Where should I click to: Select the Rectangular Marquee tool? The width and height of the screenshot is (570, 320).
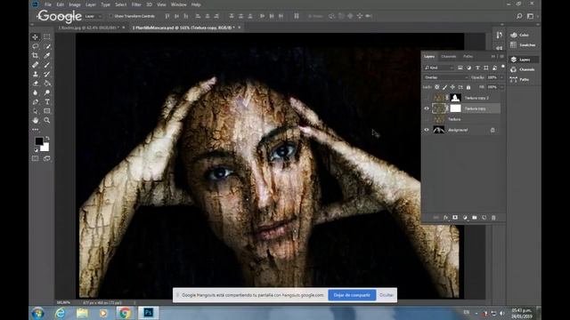point(47,37)
